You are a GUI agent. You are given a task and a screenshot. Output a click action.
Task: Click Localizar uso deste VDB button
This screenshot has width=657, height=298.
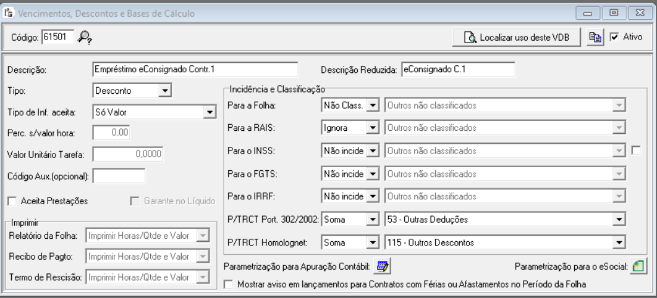tap(515, 38)
